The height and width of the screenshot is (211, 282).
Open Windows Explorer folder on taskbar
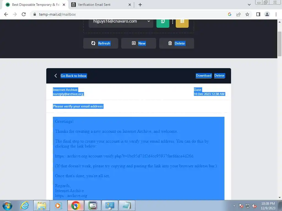(42, 206)
